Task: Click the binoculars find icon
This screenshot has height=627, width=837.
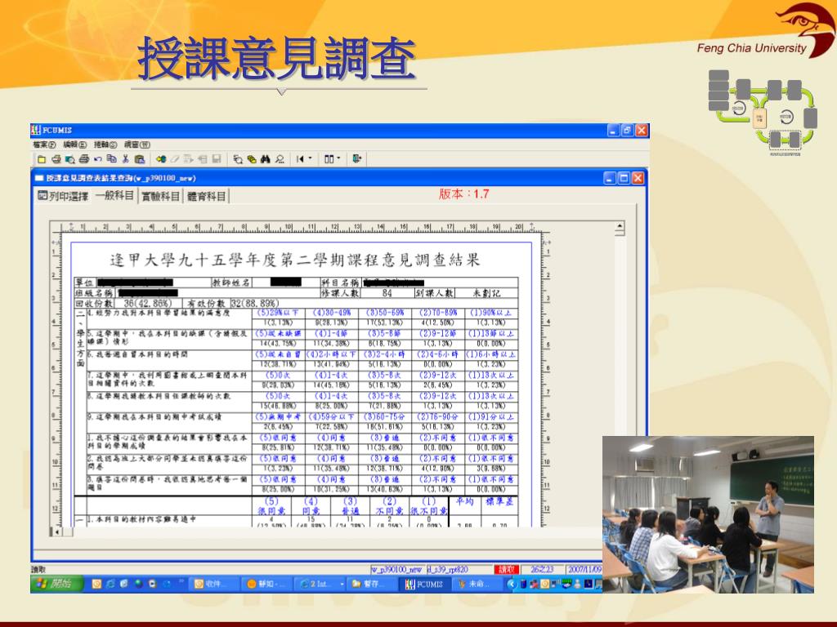Action: pos(266,159)
